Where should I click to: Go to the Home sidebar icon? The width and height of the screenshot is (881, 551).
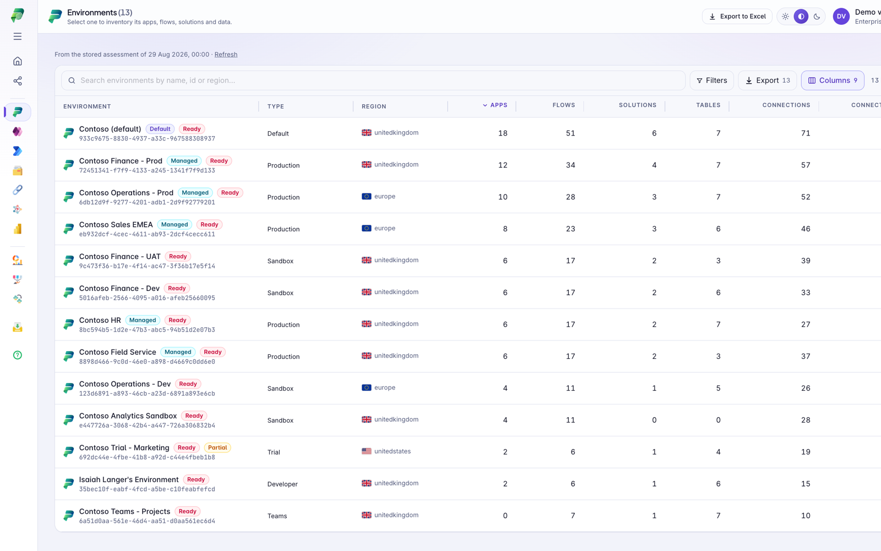coord(18,61)
